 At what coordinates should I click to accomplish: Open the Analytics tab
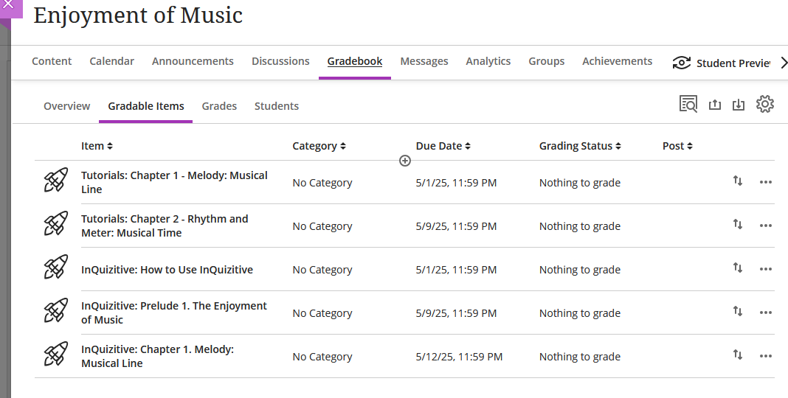(488, 61)
